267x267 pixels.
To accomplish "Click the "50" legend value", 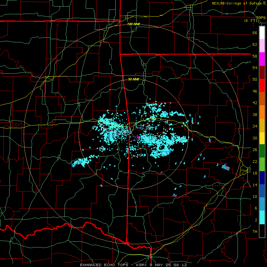I will (255, 80).
